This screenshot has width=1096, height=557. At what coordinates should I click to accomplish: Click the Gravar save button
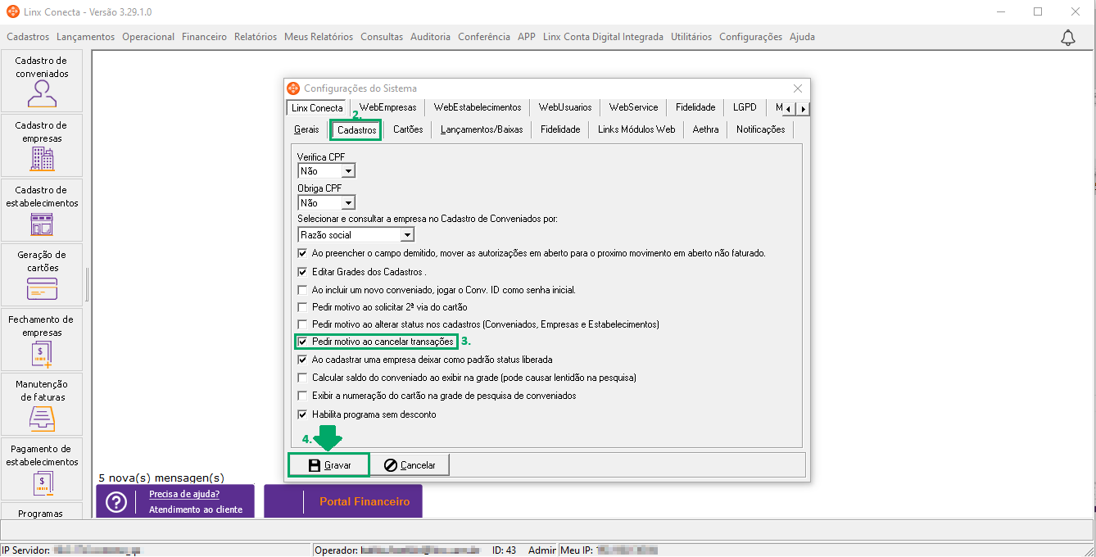329,464
